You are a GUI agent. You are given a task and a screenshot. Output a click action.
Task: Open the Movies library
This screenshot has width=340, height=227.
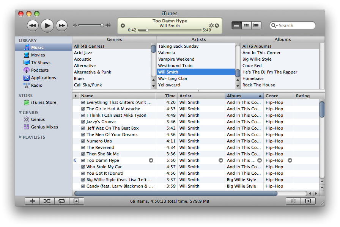click(x=44, y=55)
